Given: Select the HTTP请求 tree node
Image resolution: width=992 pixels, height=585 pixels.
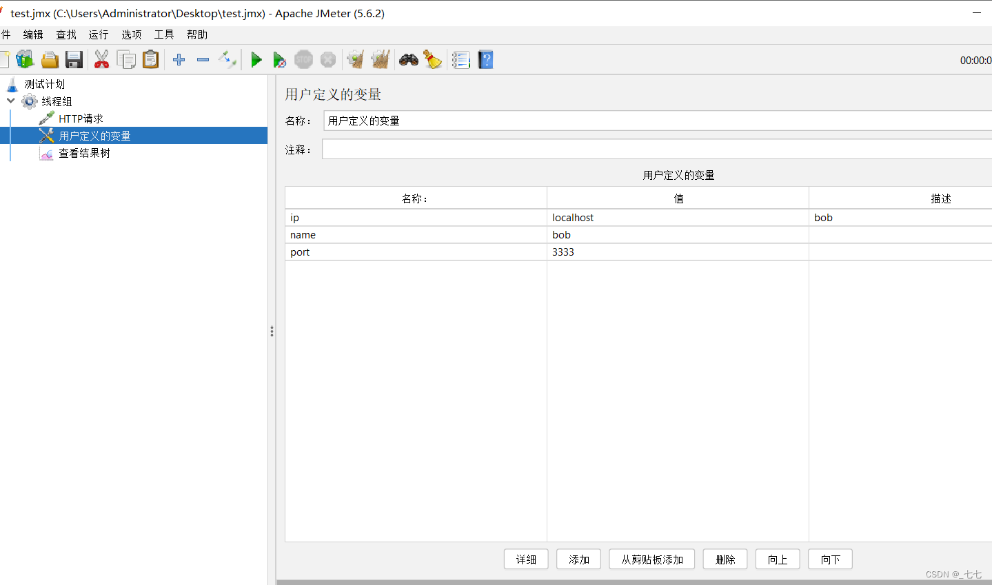Looking at the screenshot, I should (x=81, y=119).
